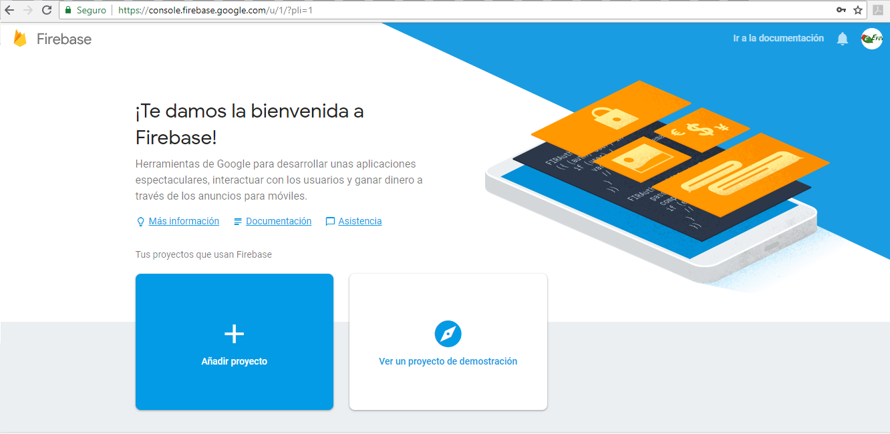Click the compass icon in demo project card
Screen dimensions: 890x434
(x=448, y=334)
